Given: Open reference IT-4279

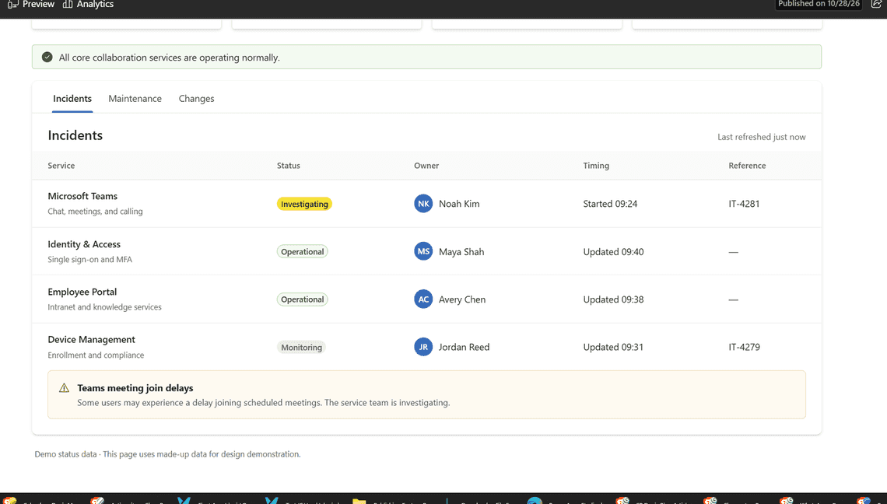Looking at the screenshot, I should pos(744,347).
